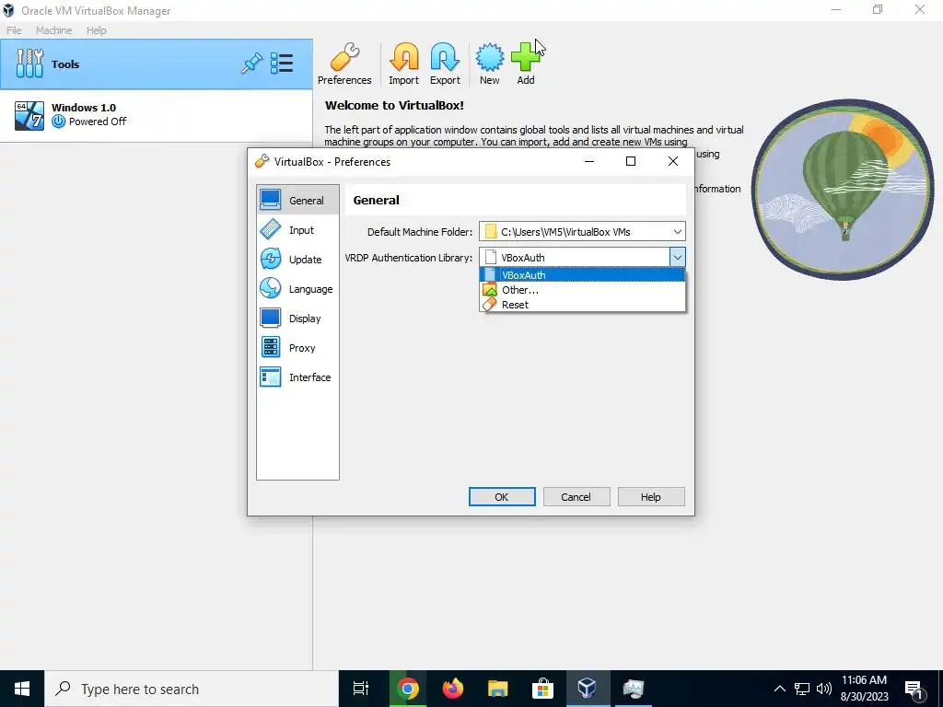Open the Machine menu
The height and width of the screenshot is (707, 943).
tap(53, 30)
